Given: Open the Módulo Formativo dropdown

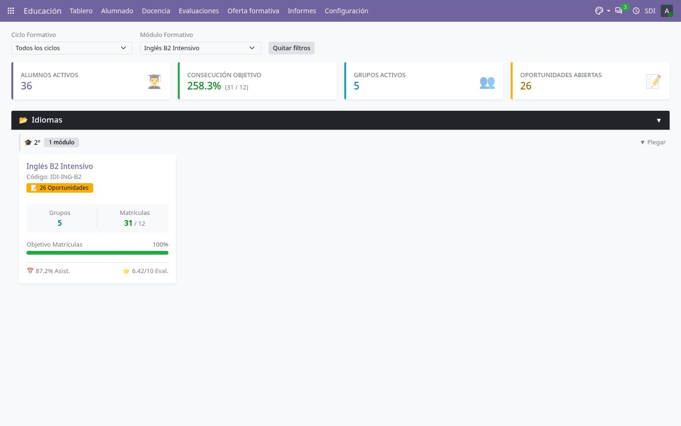Looking at the screenshot, I should coord(201,48).
